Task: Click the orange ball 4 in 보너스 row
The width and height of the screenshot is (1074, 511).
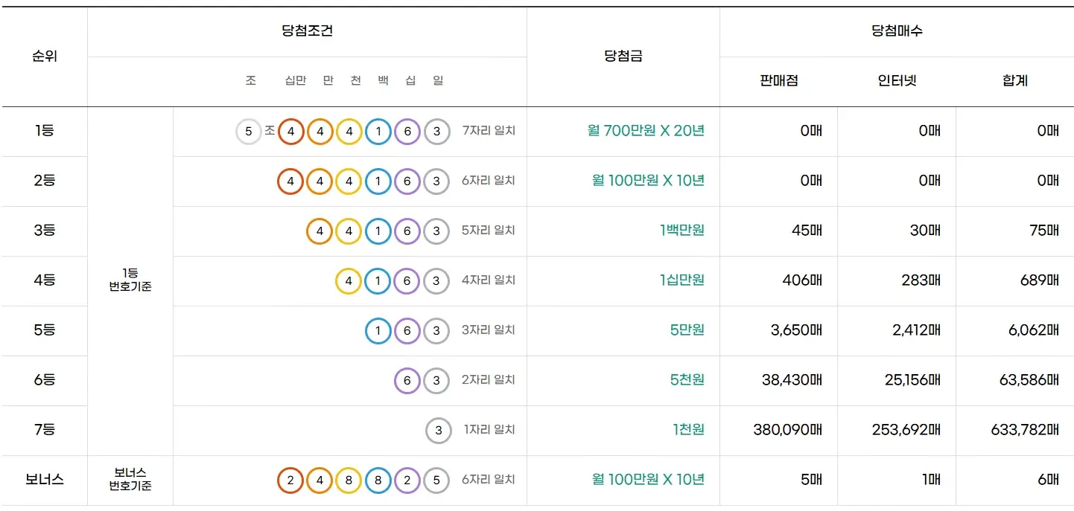Action: pyautogui.click(x=320, y=481)
